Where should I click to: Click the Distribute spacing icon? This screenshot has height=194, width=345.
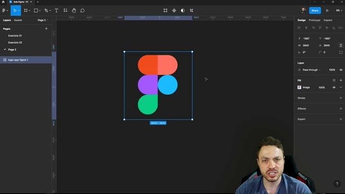[x=341, y=27]
